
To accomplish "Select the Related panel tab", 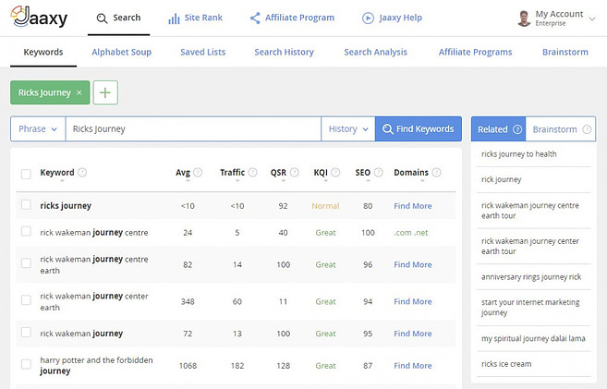I will 499,129.
